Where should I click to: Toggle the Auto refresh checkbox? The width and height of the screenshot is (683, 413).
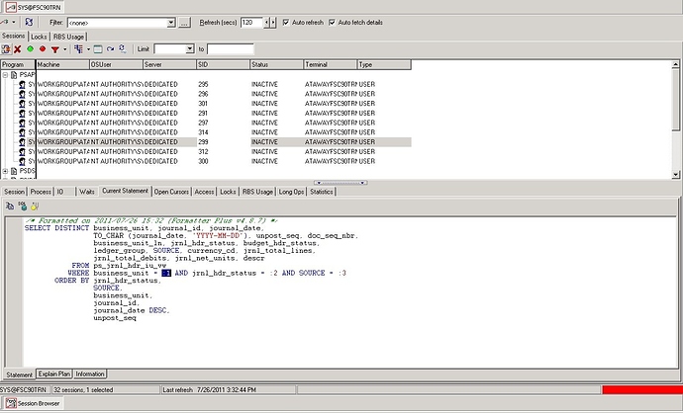point(286,22)
